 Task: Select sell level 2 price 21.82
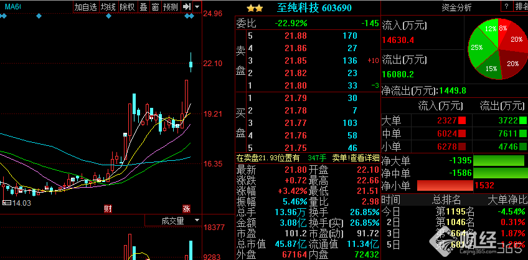296,73
